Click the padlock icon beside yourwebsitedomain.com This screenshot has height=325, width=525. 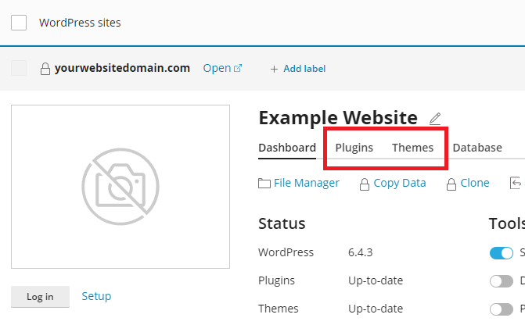point(45,69)
